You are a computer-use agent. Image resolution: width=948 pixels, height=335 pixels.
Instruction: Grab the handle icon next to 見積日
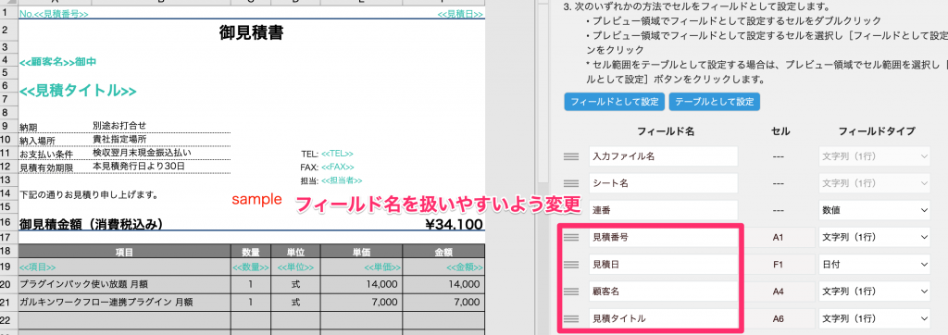tap(571, 265)
